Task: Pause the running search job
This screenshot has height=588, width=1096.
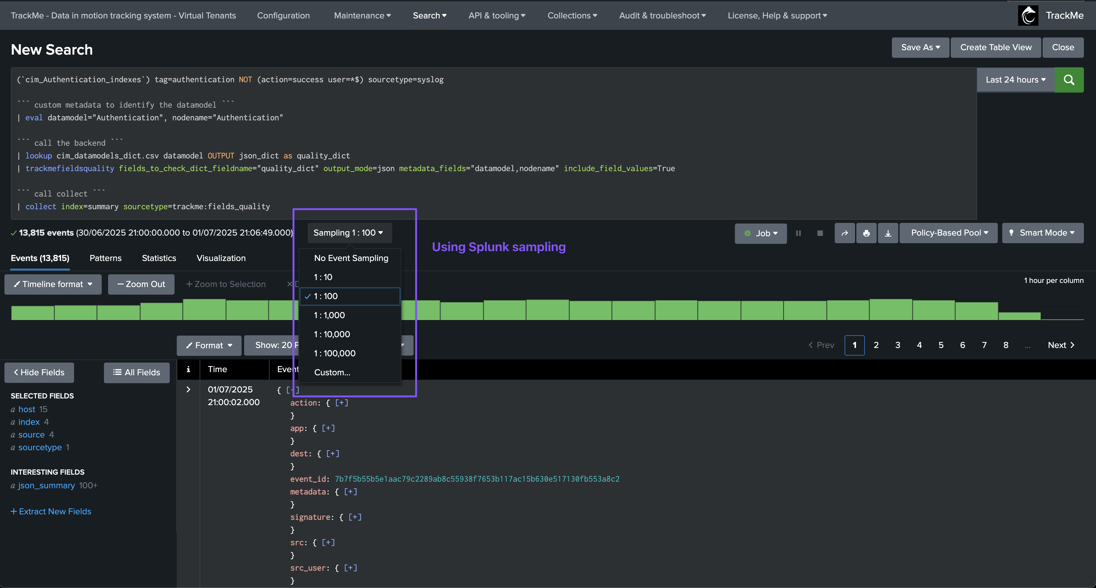Action: [798, 233]
